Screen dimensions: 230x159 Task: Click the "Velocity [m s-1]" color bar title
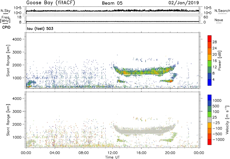click(x=227, y=120)
